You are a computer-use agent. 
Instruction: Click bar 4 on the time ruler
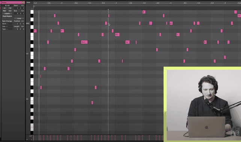tap(171, 3)
